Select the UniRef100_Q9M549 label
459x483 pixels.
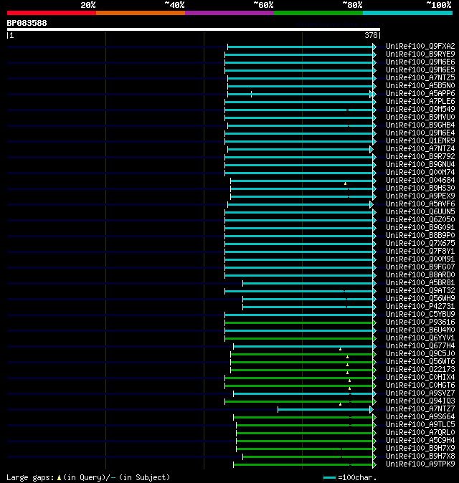(420, 110)
